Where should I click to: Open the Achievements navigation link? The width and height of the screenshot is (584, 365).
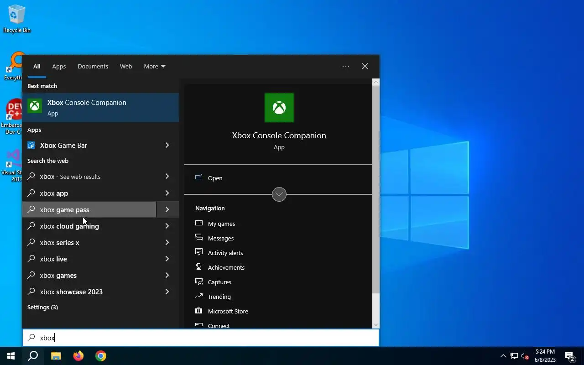pyautogui.click(x=226, y=267)
